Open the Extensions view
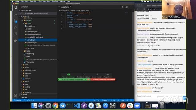Image resolution: width=196 pixels, height=110 pixels. coord(15,34)
